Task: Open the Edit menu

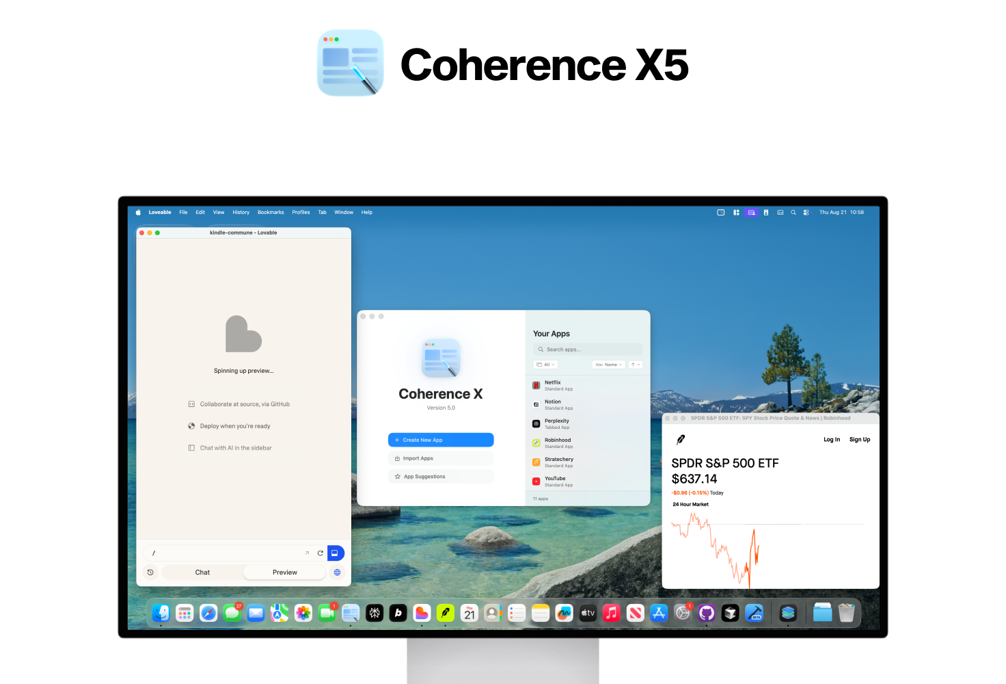Action: 200,213
